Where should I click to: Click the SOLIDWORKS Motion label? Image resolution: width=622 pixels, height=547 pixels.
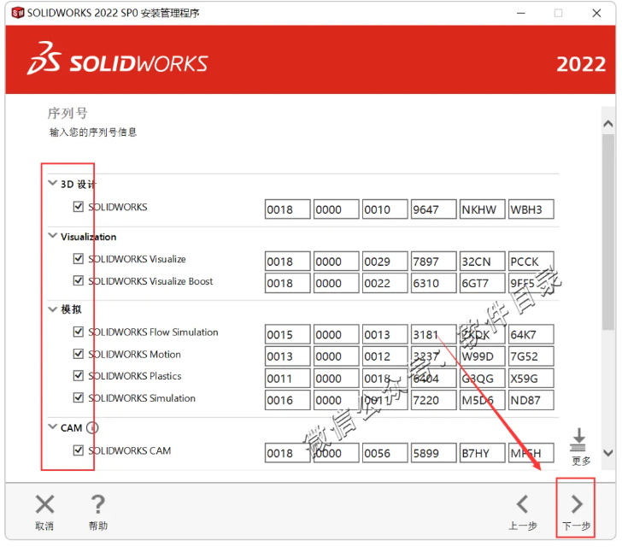(x=134, y=354)
